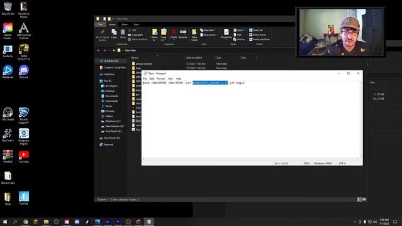402x226 pixels.
Task: Select Network in the navigation pane
Action: pyautogui.click(x=106, y=144)
